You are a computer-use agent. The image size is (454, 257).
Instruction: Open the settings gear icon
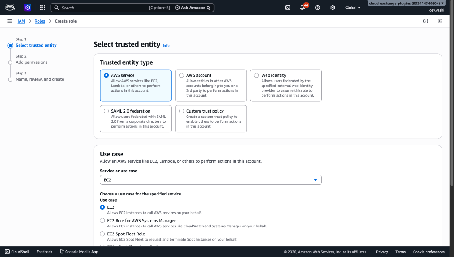coord(333,8)
